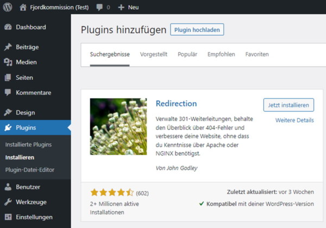Switch to the Favoriten tab
This screenshot has height=228, width=326.
(x=257, y=54)
